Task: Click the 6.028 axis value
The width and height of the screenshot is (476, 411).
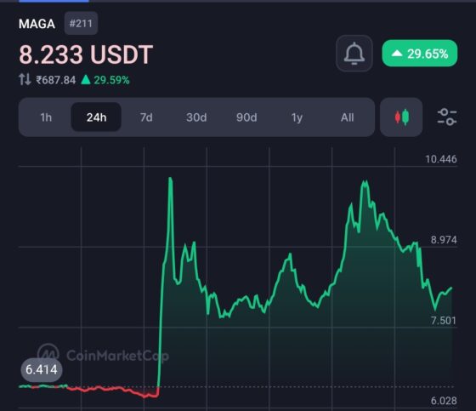Action: (x=444, y=401)
